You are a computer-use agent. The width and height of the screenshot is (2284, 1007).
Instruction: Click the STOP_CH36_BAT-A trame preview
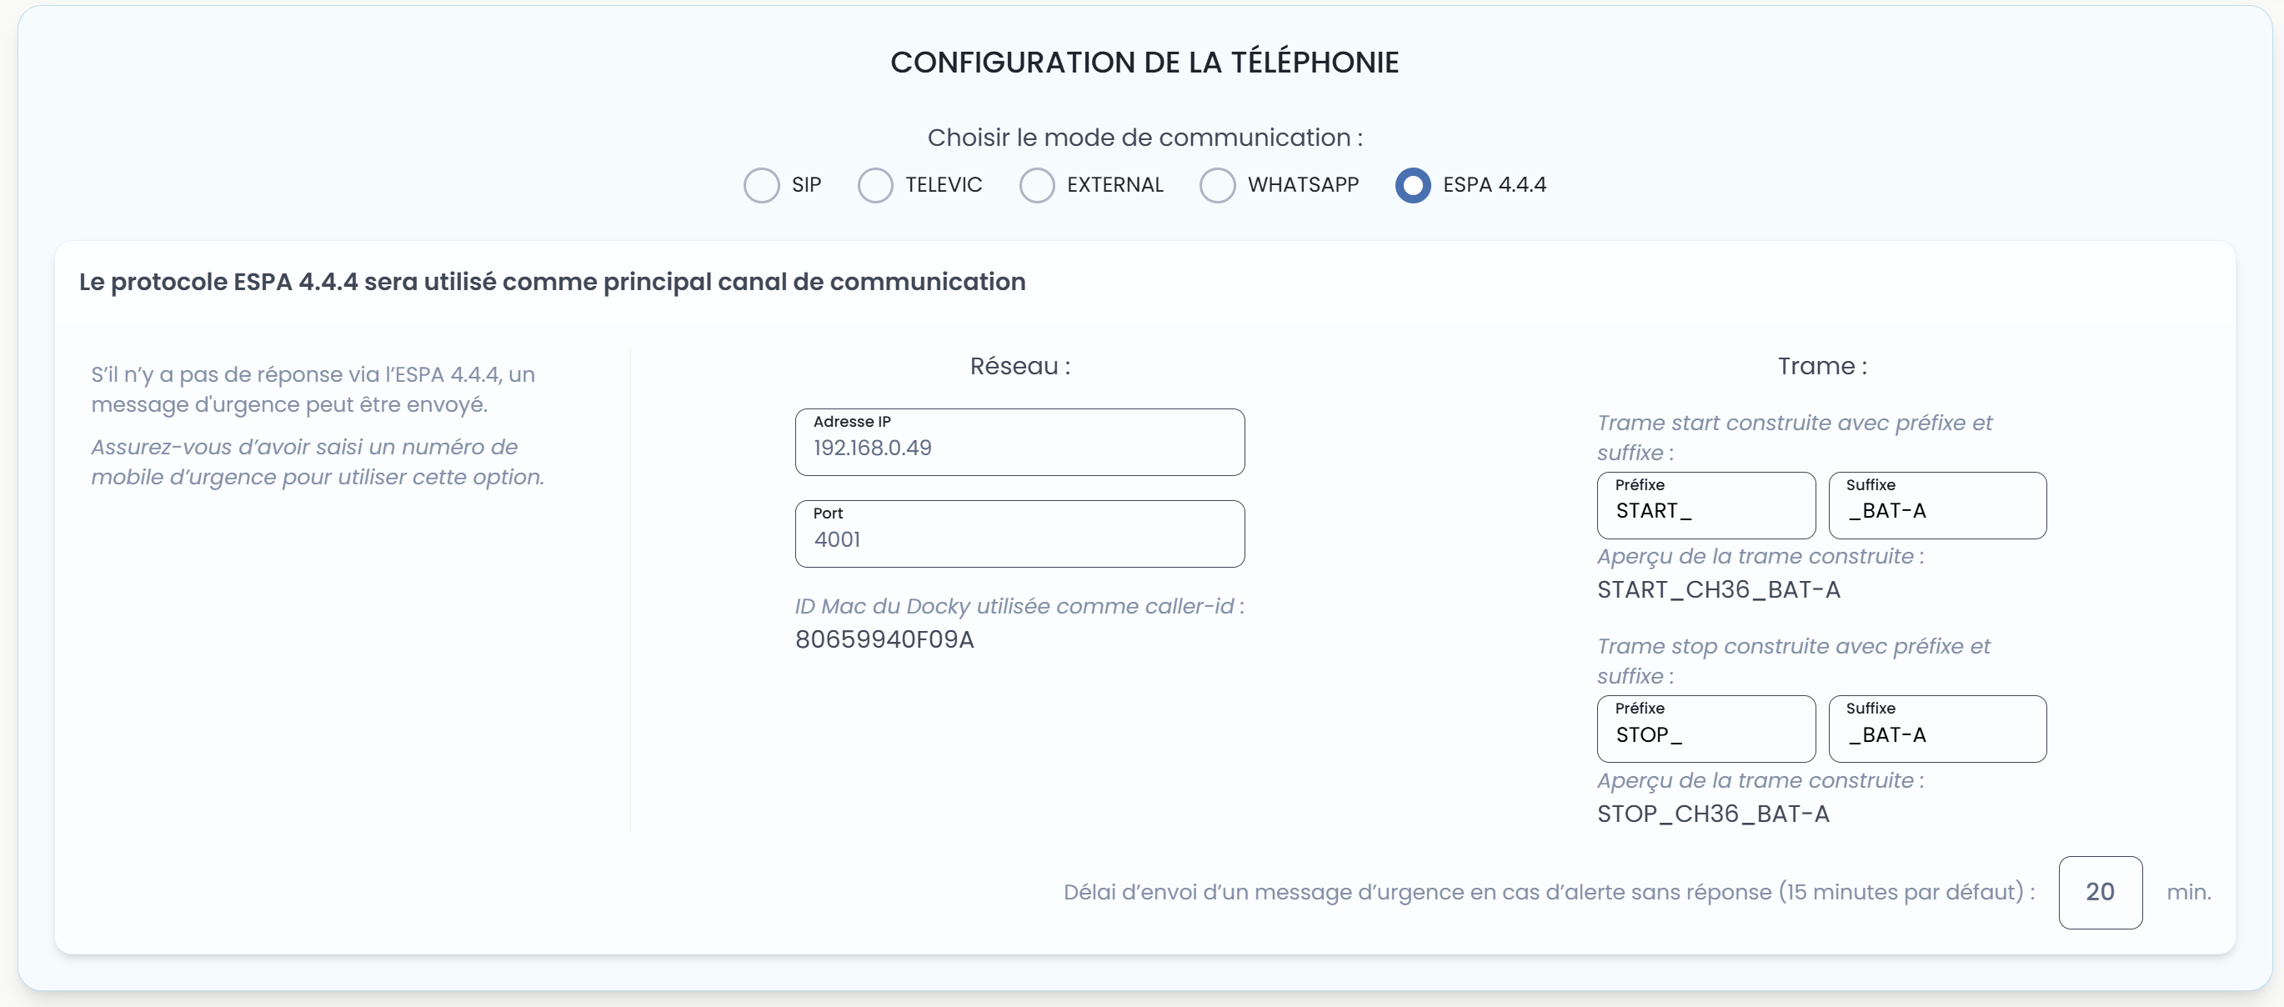(1713, 814)
